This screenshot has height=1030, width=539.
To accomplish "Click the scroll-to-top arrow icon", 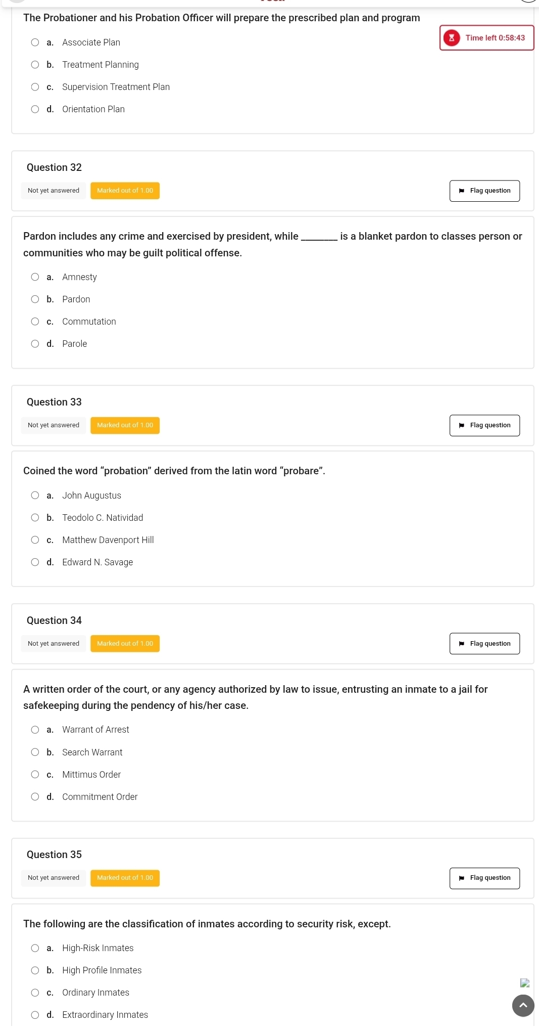I will click(x=523, y=1005).
